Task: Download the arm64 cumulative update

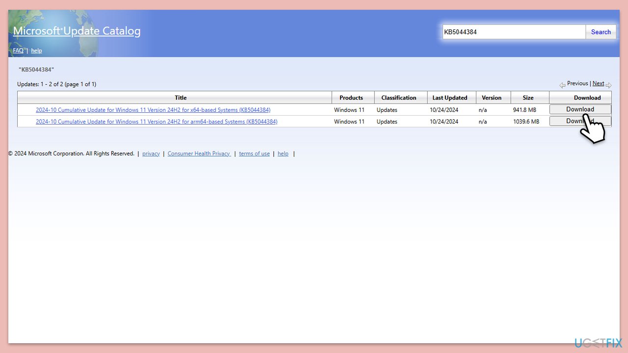Action: 580,121
